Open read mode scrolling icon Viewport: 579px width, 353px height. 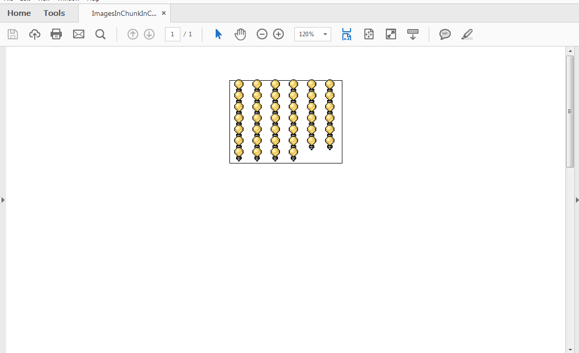click(x=413, y=34)
